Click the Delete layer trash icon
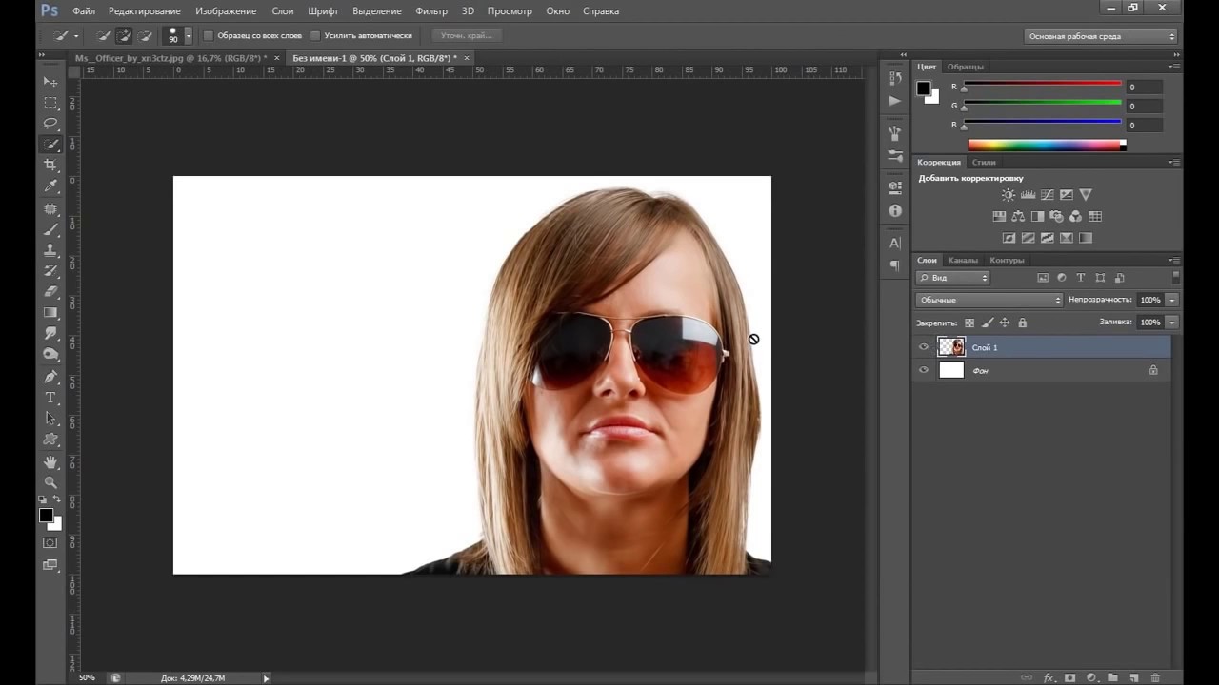This screenshot has width=1219, height=685. point(1155,677)
